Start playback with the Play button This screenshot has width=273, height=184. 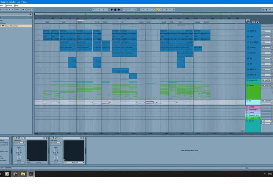pyautogui.click(x=112, y=10)
